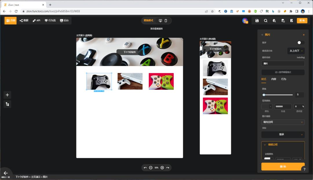This screenshot has width=313, height=180.
Task: Select the 样式 (Style) tab in properties panel
Action: [x=264, y=79]
